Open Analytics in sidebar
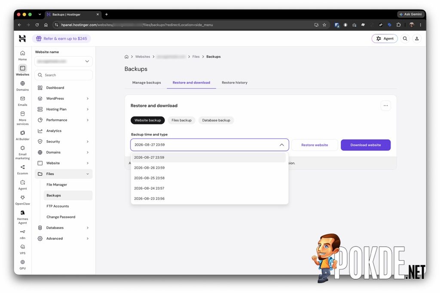Image resolution: width=440 pixels, height=293 pixels. coord(64,131)
